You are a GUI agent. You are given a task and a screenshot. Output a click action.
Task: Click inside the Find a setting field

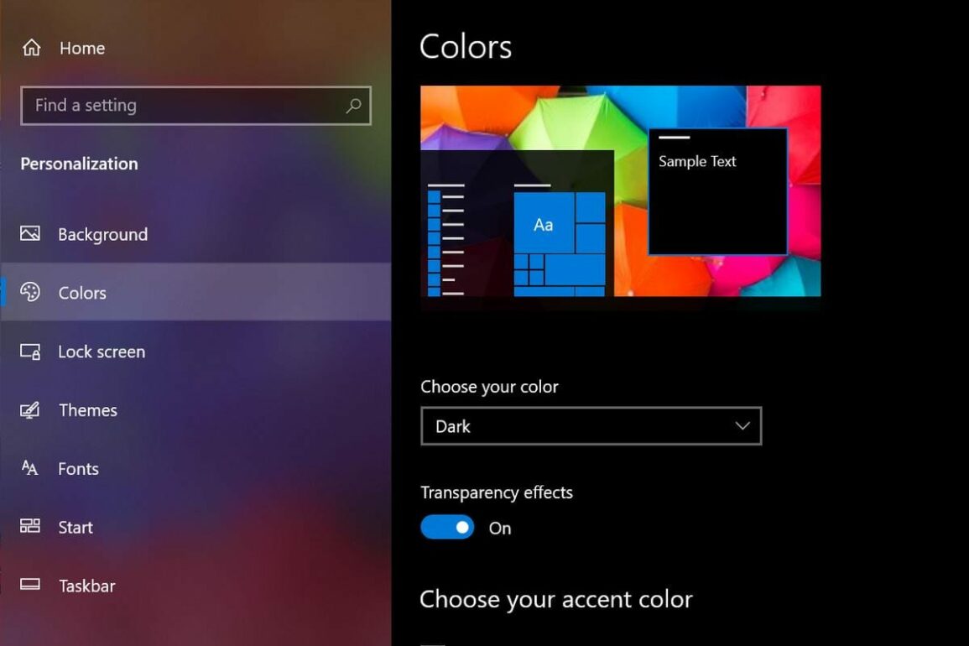pos(185,106)
